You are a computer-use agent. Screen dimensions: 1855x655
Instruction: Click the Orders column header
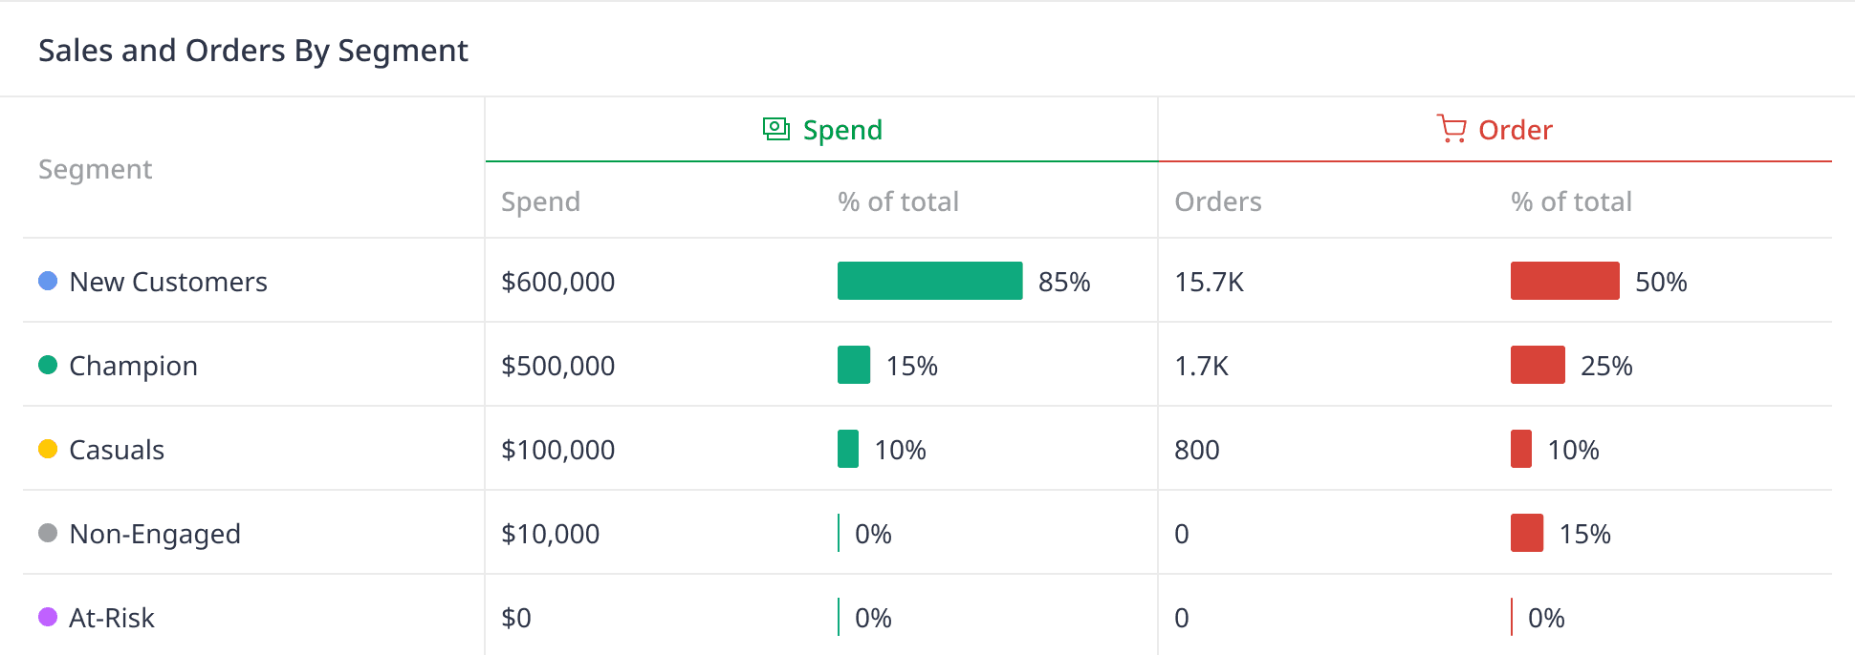(x=1217, y=201)
